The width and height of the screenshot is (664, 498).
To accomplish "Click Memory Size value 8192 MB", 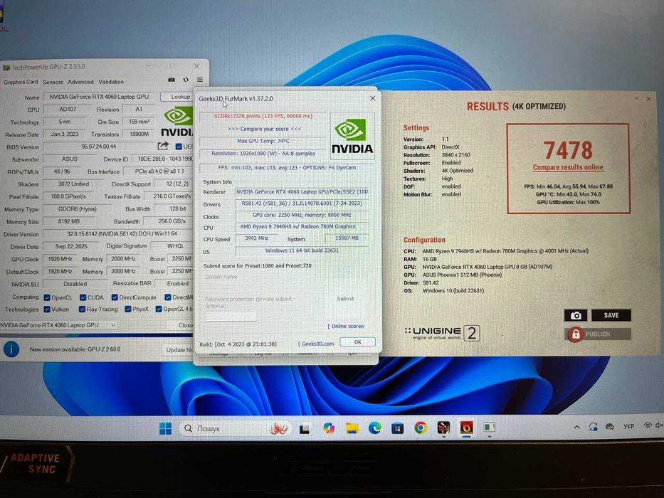I will [68, 221].
